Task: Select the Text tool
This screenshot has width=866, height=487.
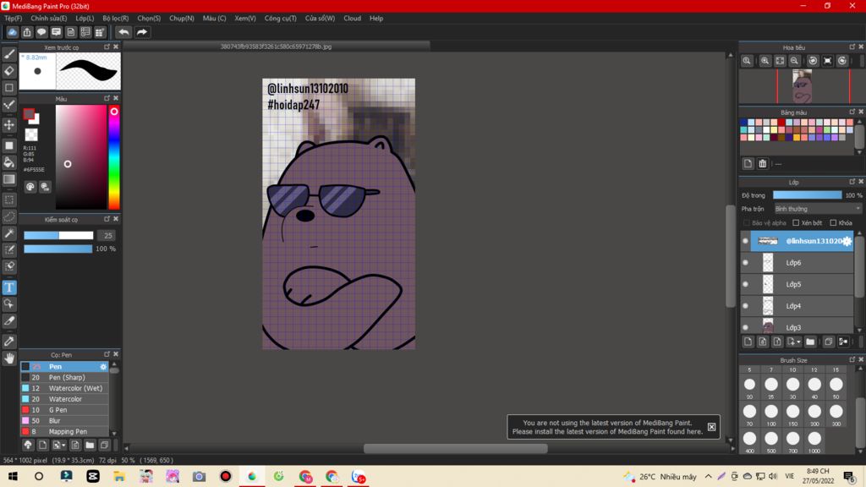Action: (x=9, y=287)
